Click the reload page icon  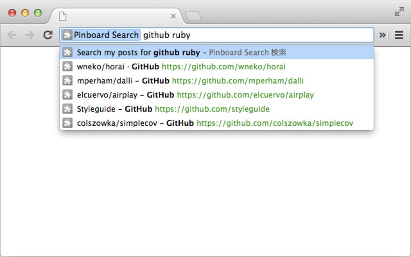tap(48, 35)
